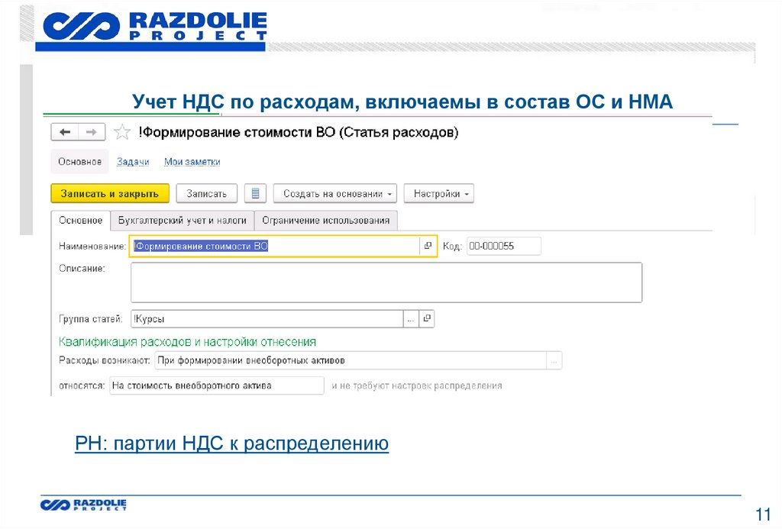Click the page number 11
This screenshot has height=529, width=782.
pos(763,514)
